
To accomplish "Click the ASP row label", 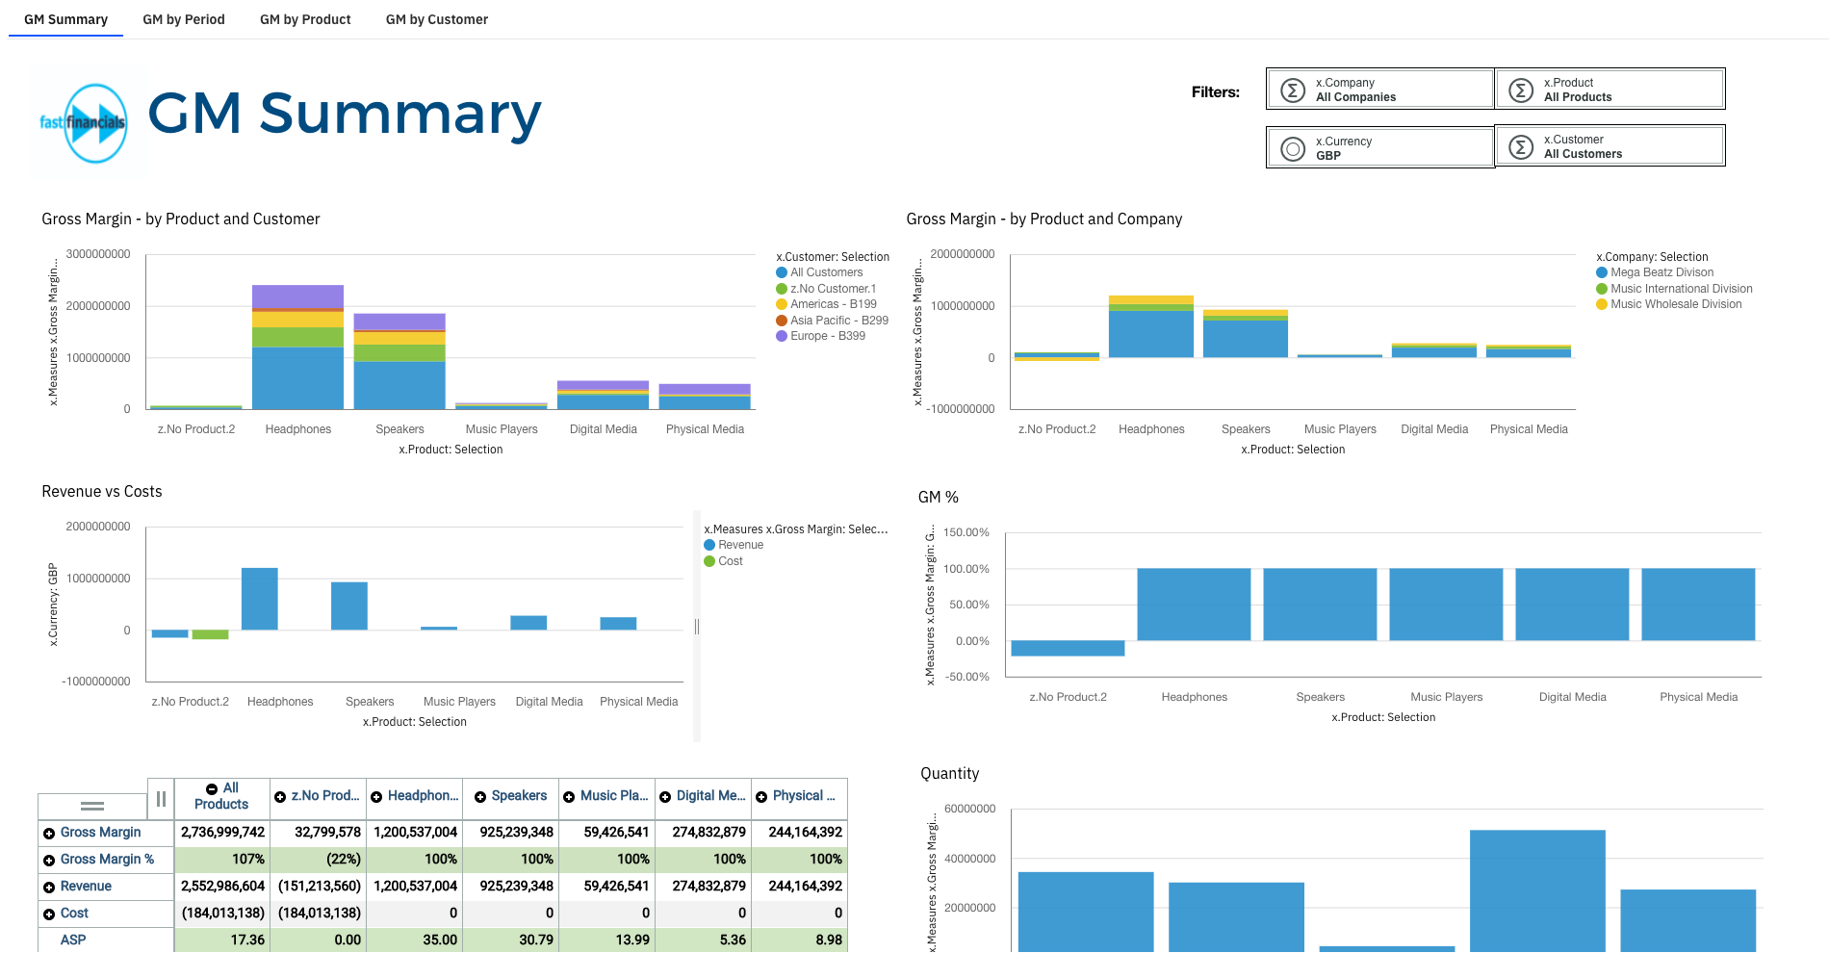I will (x=73, y=940).
